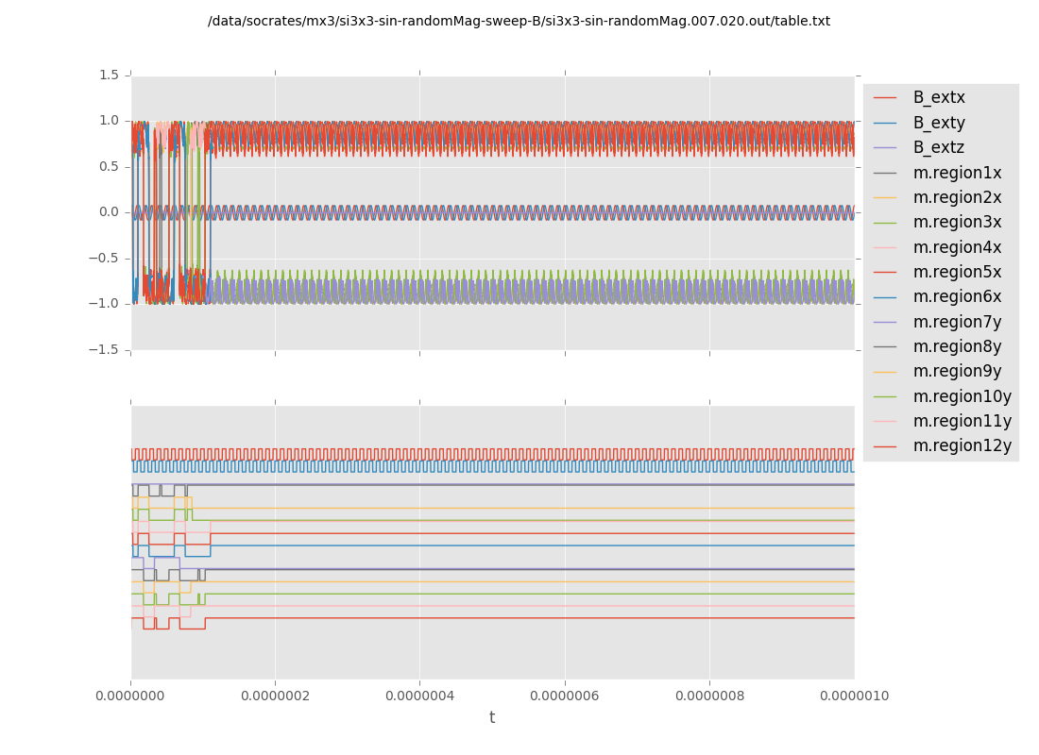Viewport: 1039px width, 755px height.
Task: Click the line swatch beside m.region10y
Action: [x=885, y=396]
